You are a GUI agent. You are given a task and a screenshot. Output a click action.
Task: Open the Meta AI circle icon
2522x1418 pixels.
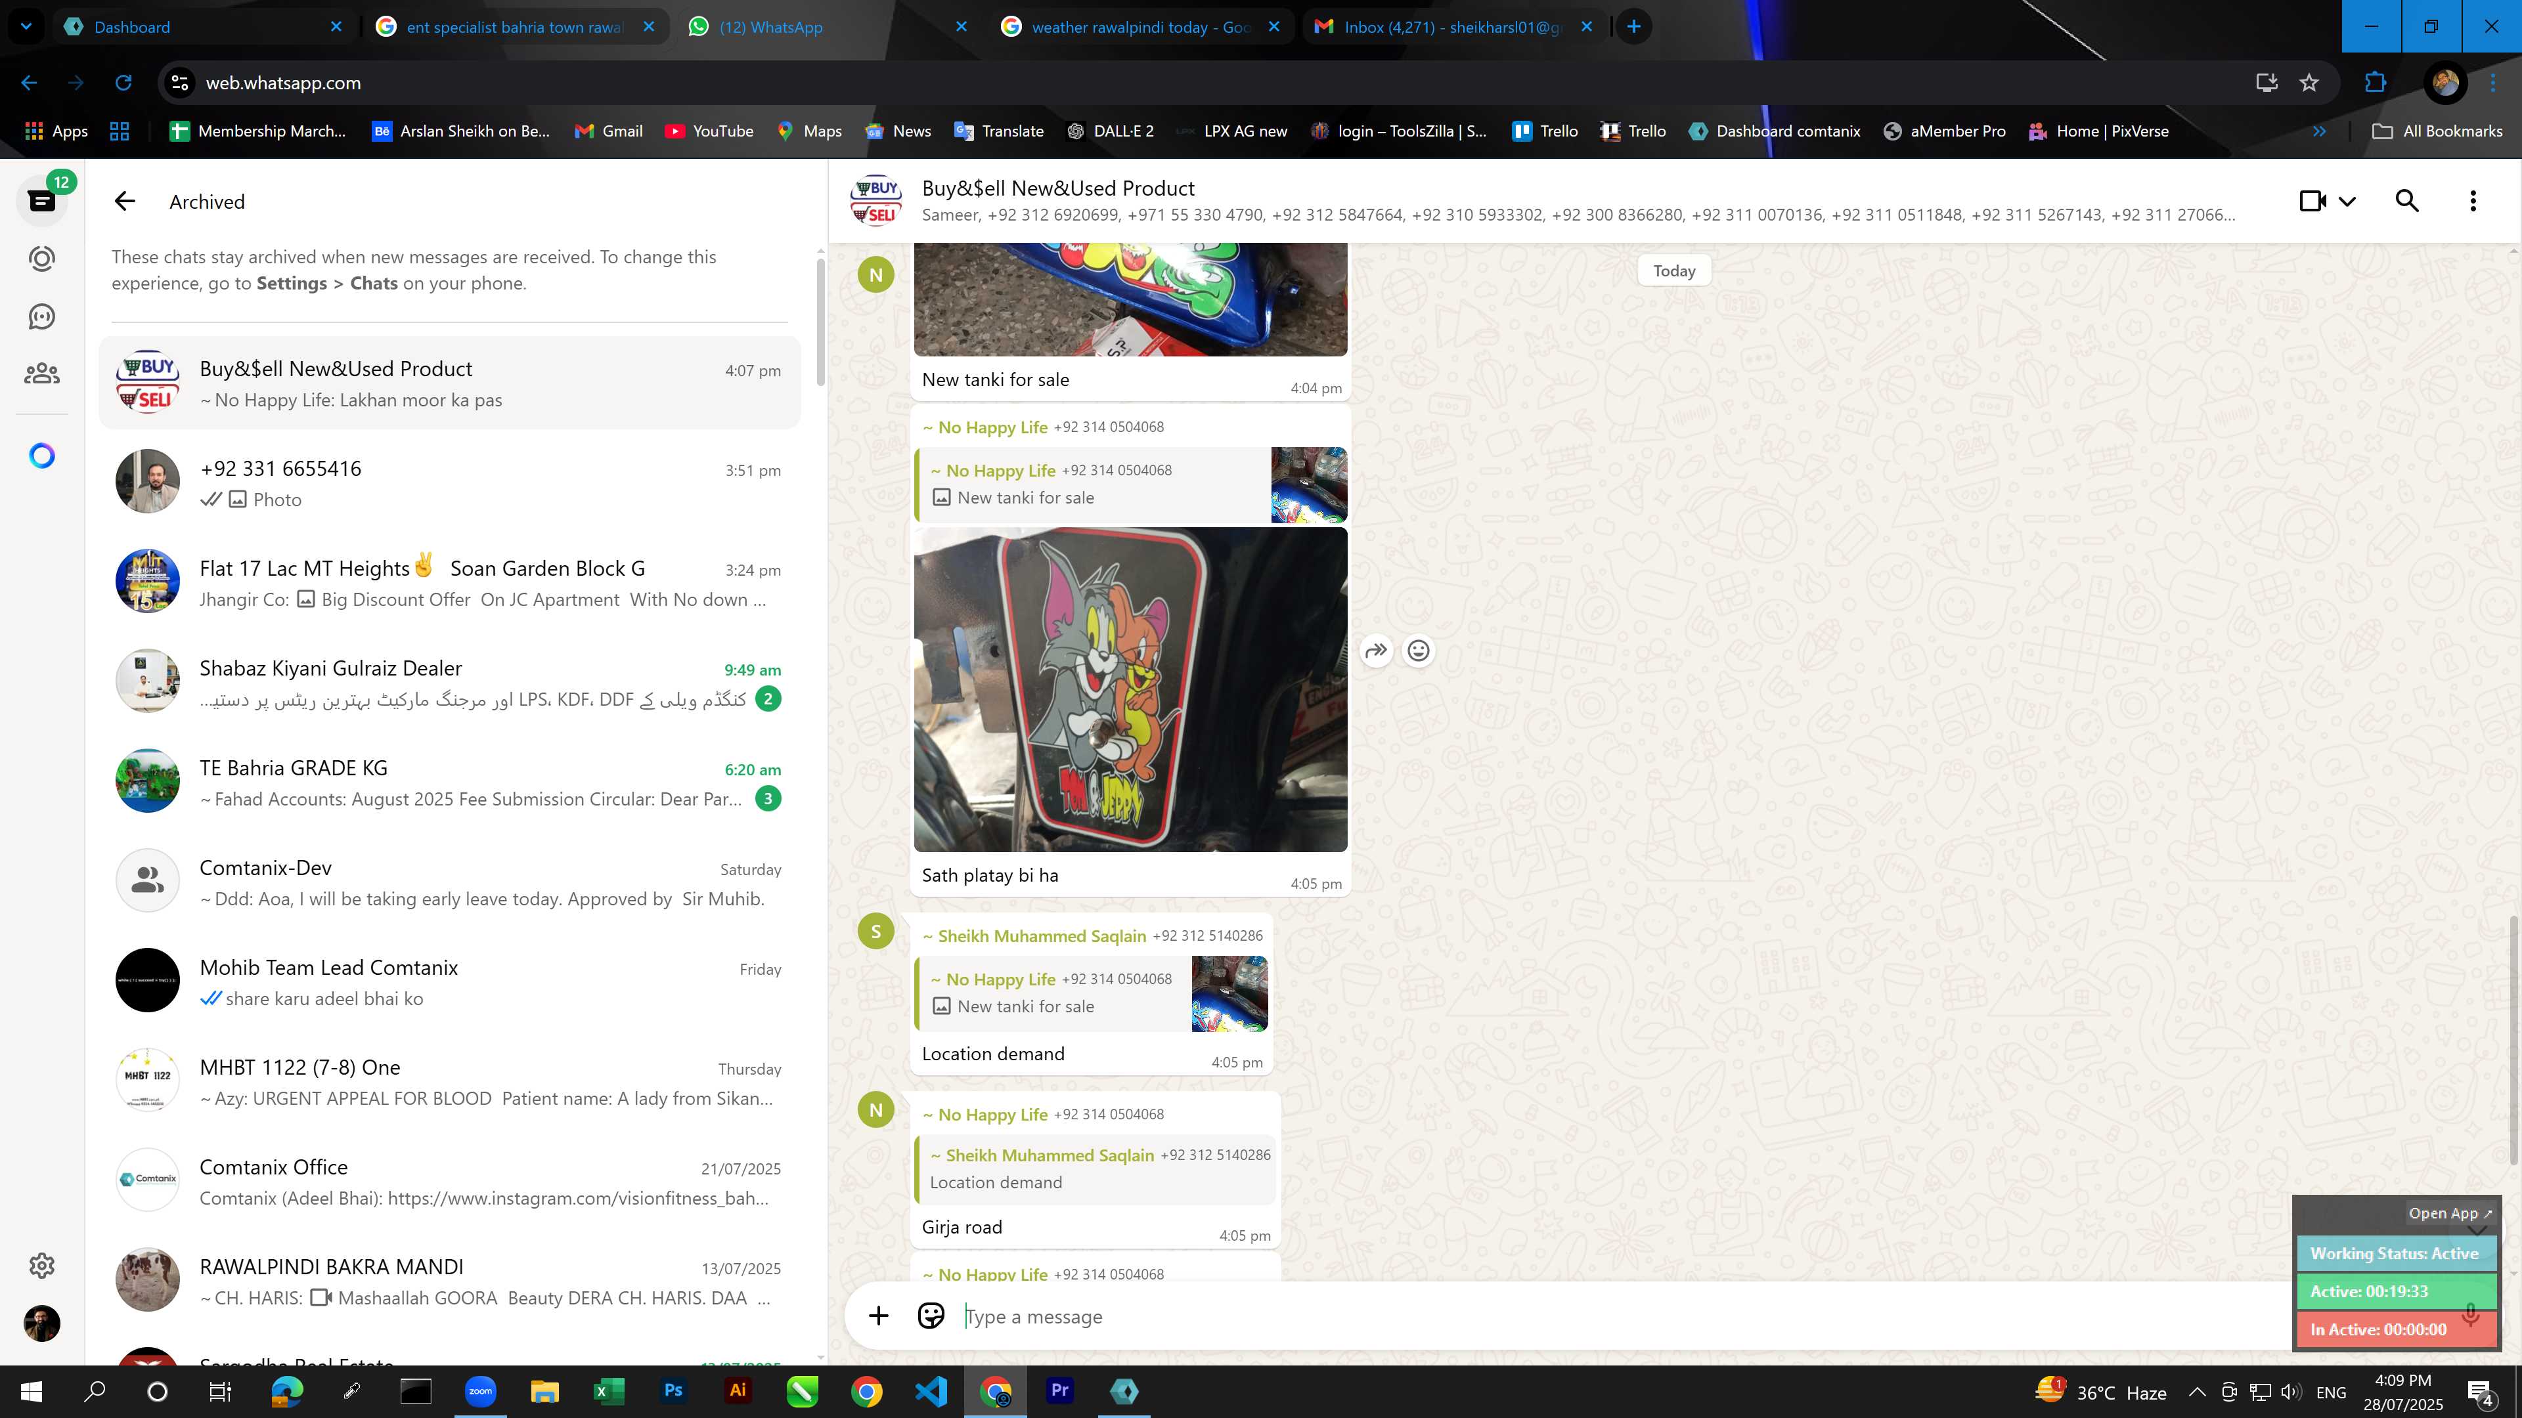(42, 456)
